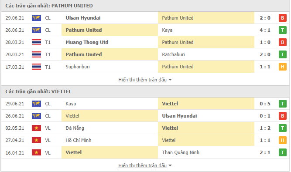Expand more matches under Viettel section
The image size is (291, 172).
(142, 165)
